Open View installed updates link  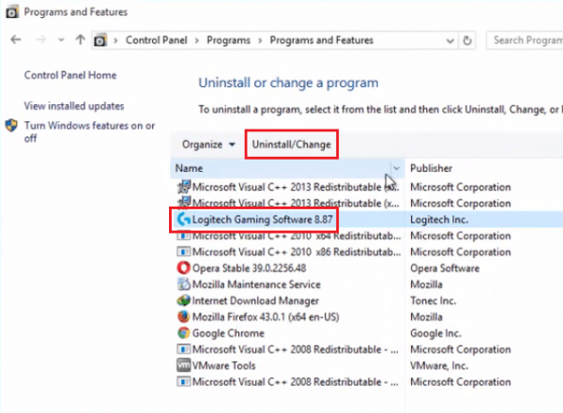click(x=74, y=106)
